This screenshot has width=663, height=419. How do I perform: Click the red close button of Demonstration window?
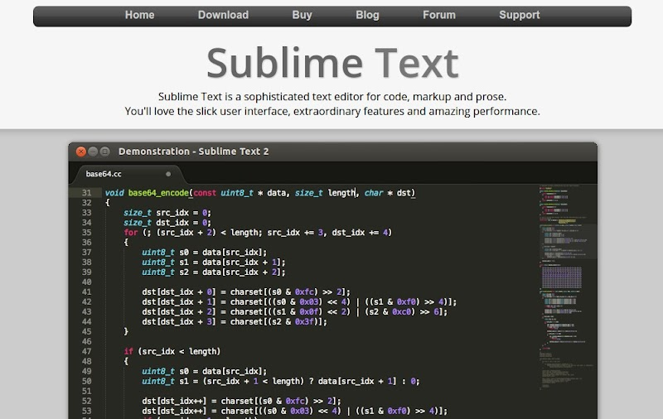click(80, 152)
